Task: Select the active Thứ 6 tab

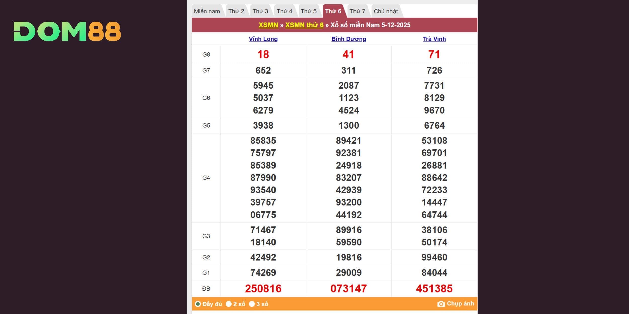Action: (x=333, y=11)
